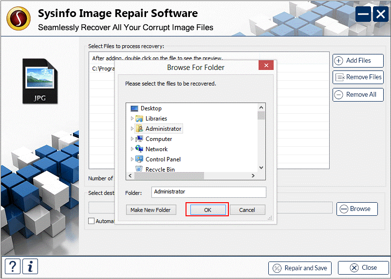391x279 pixels.
Task: Select Computer in the folder tree
Action: (x=159, y=139)
